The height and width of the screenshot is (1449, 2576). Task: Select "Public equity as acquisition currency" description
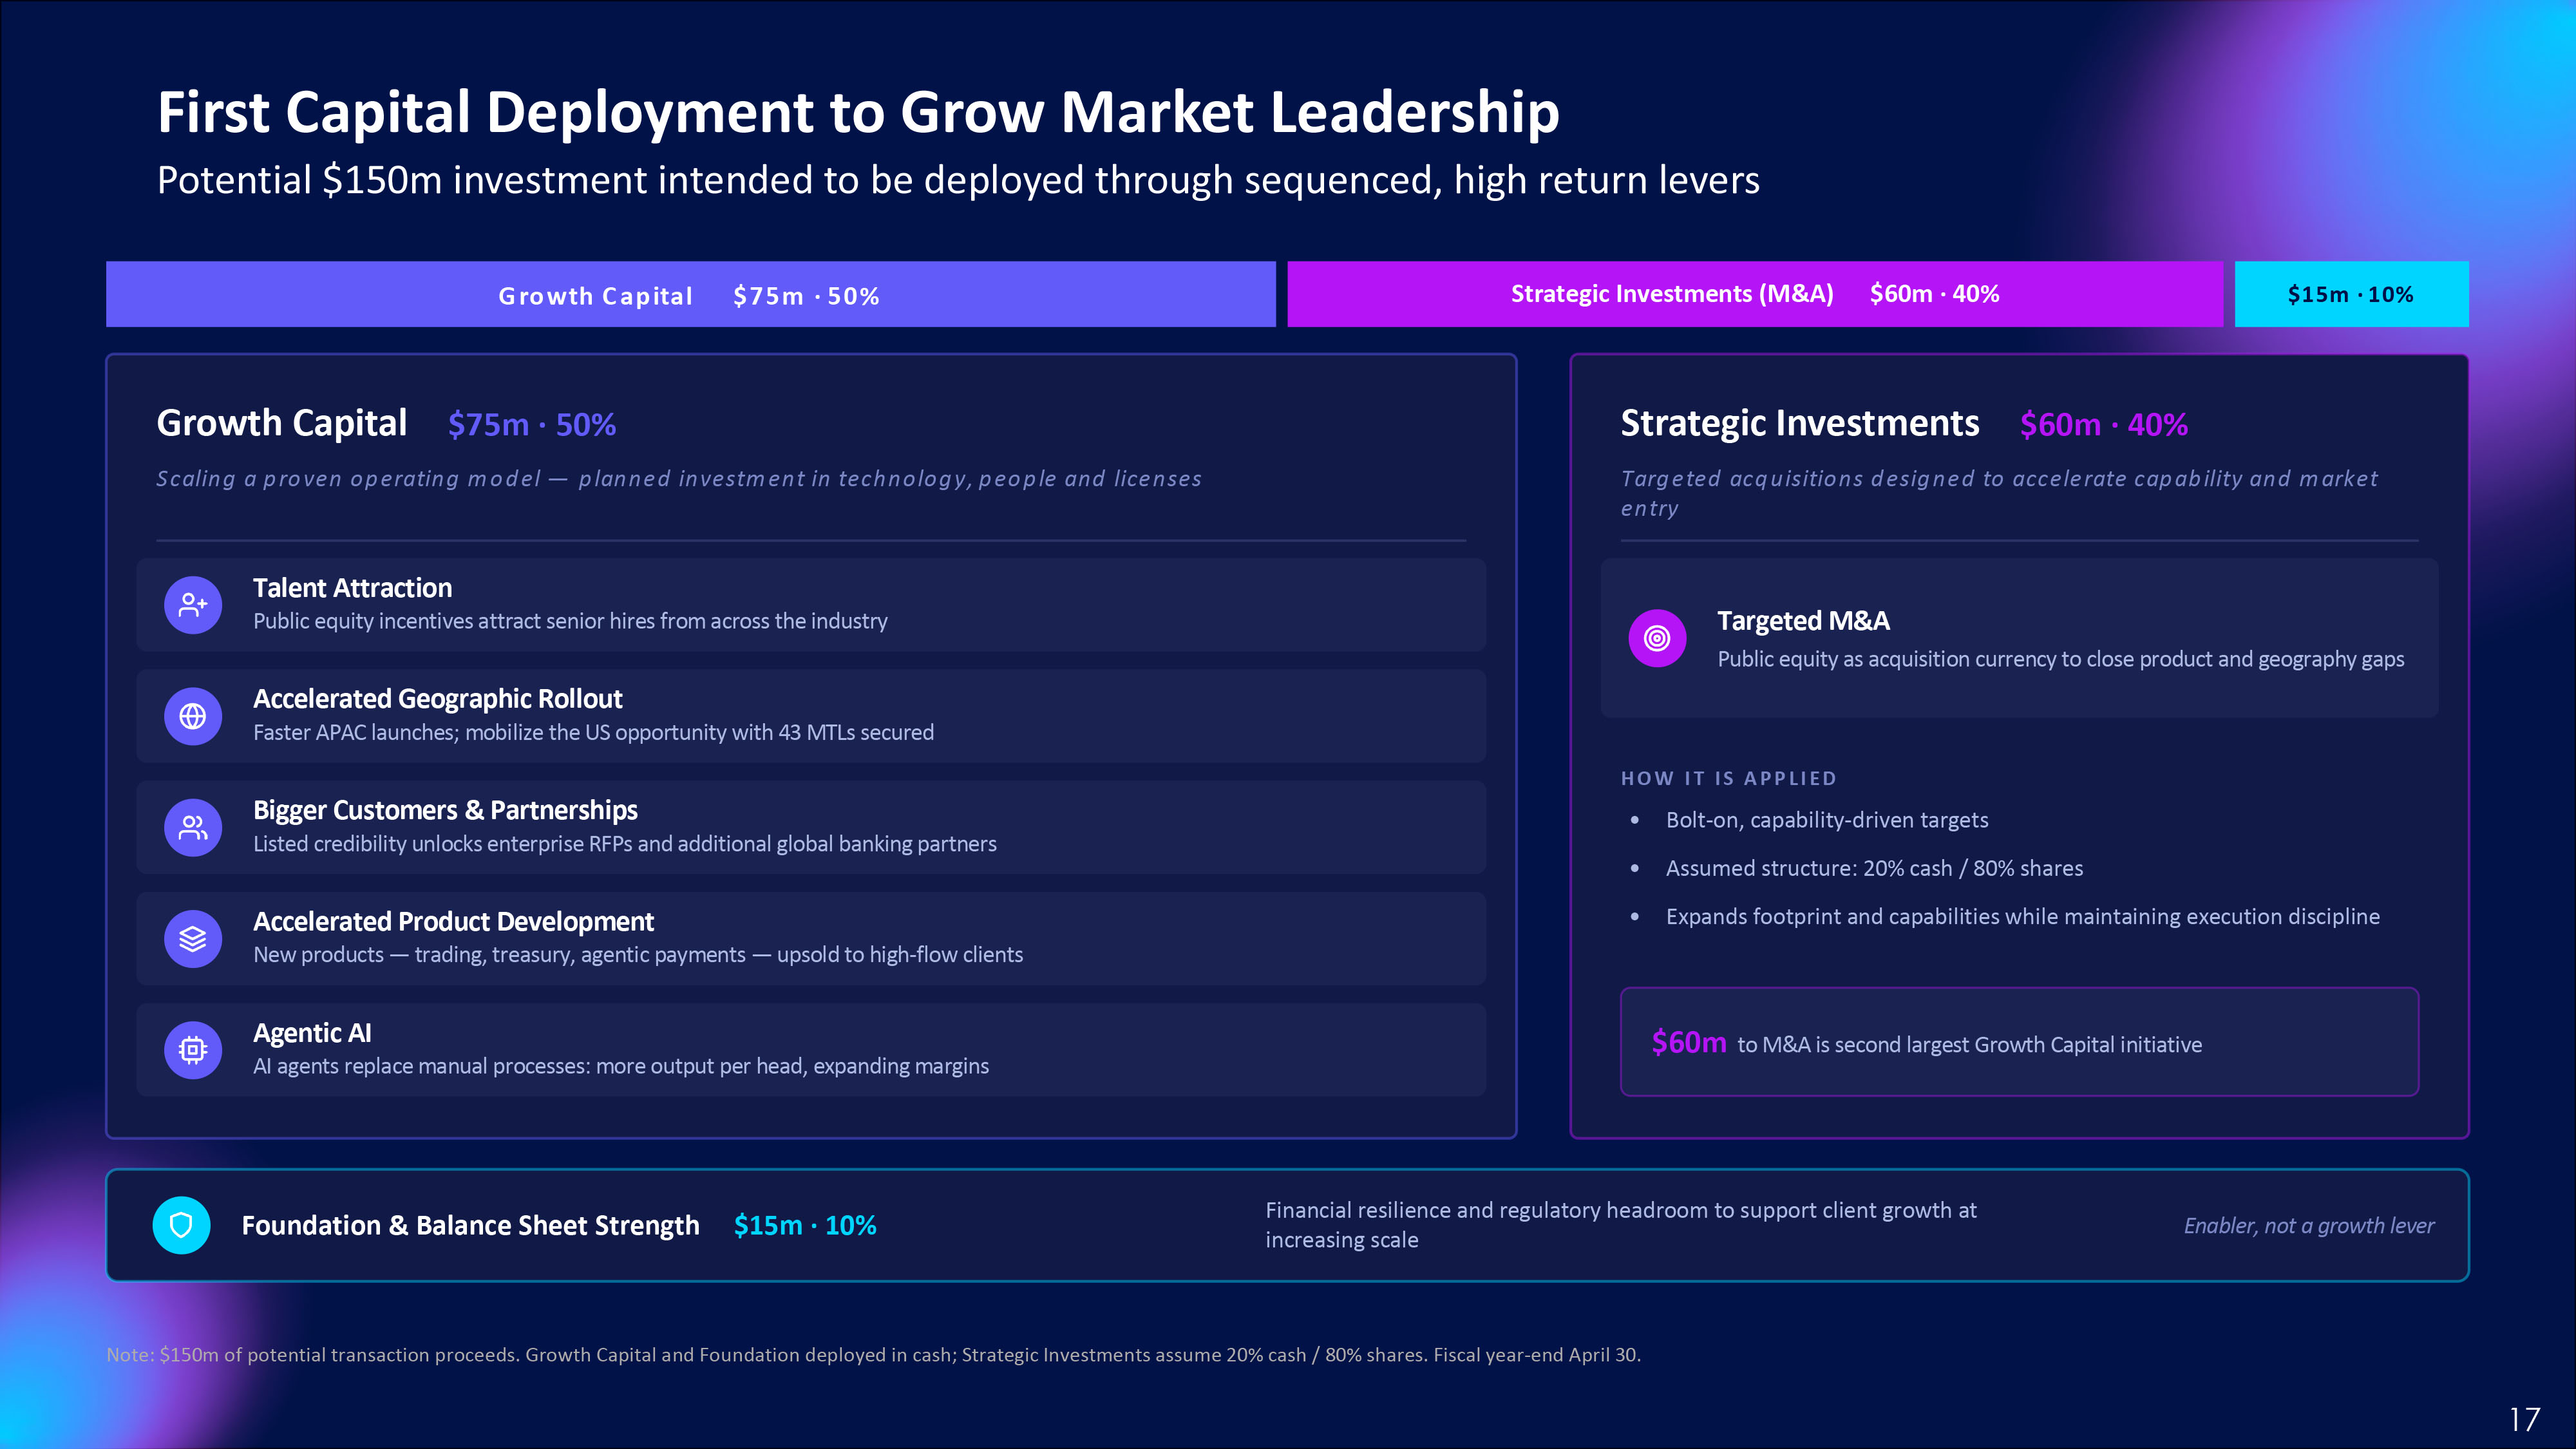(2061, 659)
